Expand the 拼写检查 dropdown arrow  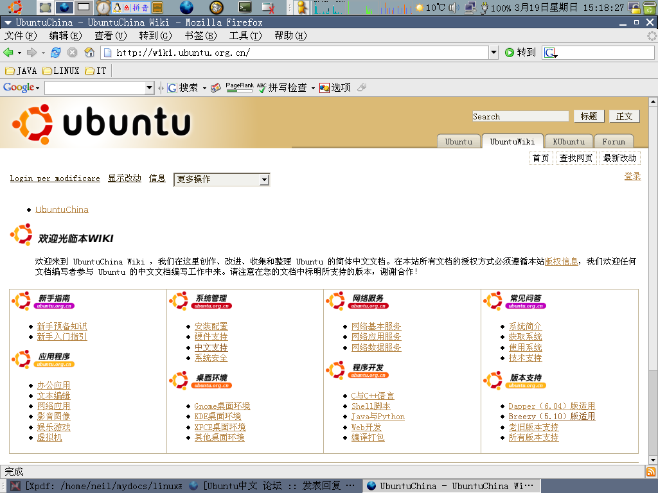tap(313, 88)
